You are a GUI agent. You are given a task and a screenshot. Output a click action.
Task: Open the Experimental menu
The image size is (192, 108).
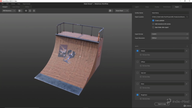pos(26,4)
